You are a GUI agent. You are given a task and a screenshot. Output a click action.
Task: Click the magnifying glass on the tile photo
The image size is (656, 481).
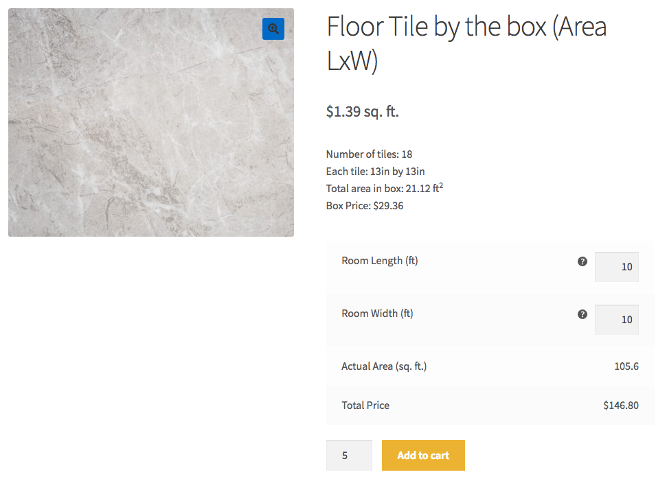(273, 29)
